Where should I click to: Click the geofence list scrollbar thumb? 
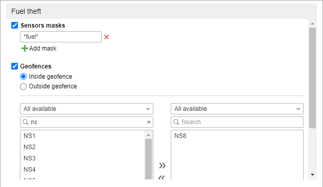click(148, 159)
